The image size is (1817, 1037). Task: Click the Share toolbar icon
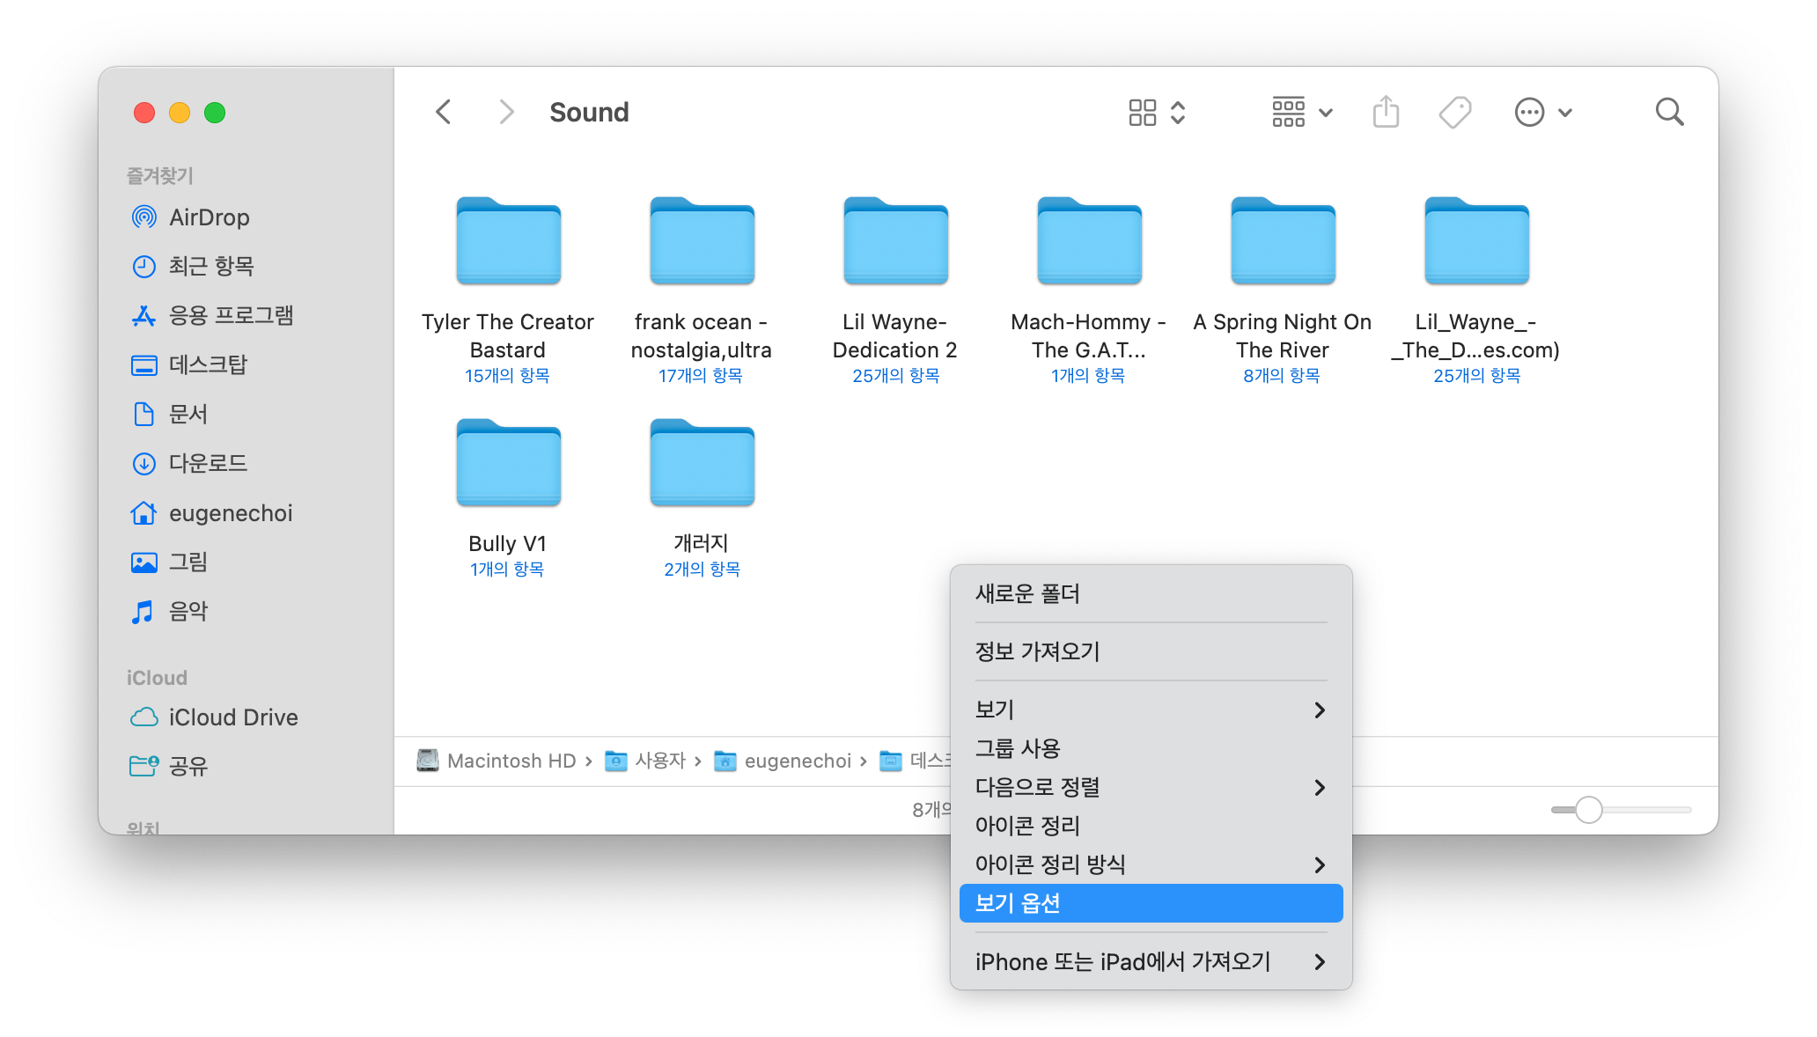pos(1386,113)
